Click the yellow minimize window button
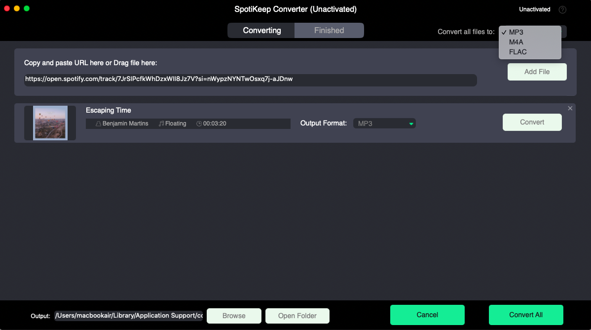 [x=17, y=8]
